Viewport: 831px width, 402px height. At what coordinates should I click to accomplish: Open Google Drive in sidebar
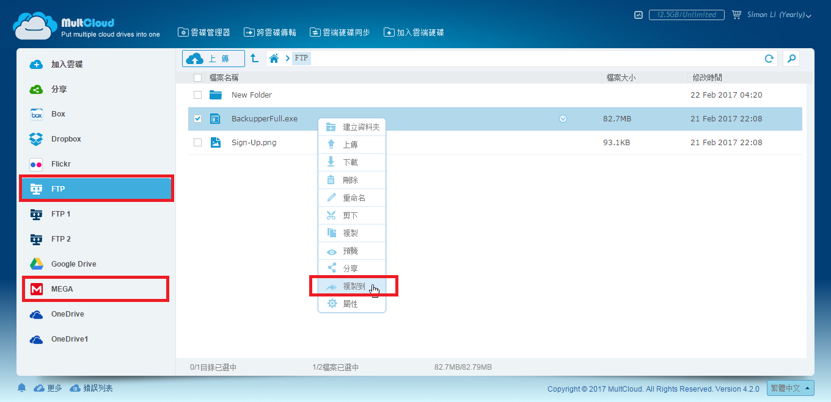(73, 264)
